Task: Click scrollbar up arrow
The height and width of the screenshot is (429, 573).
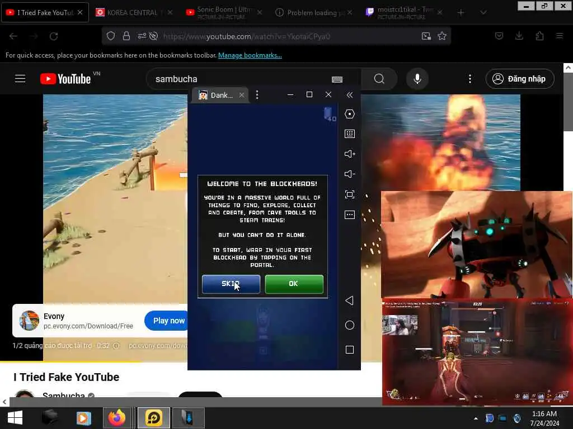Action: (568, 68)
